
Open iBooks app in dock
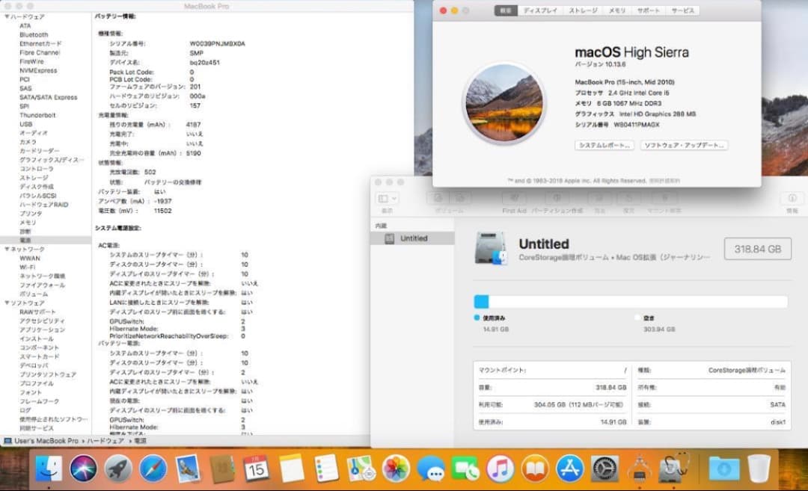[535, 469]
